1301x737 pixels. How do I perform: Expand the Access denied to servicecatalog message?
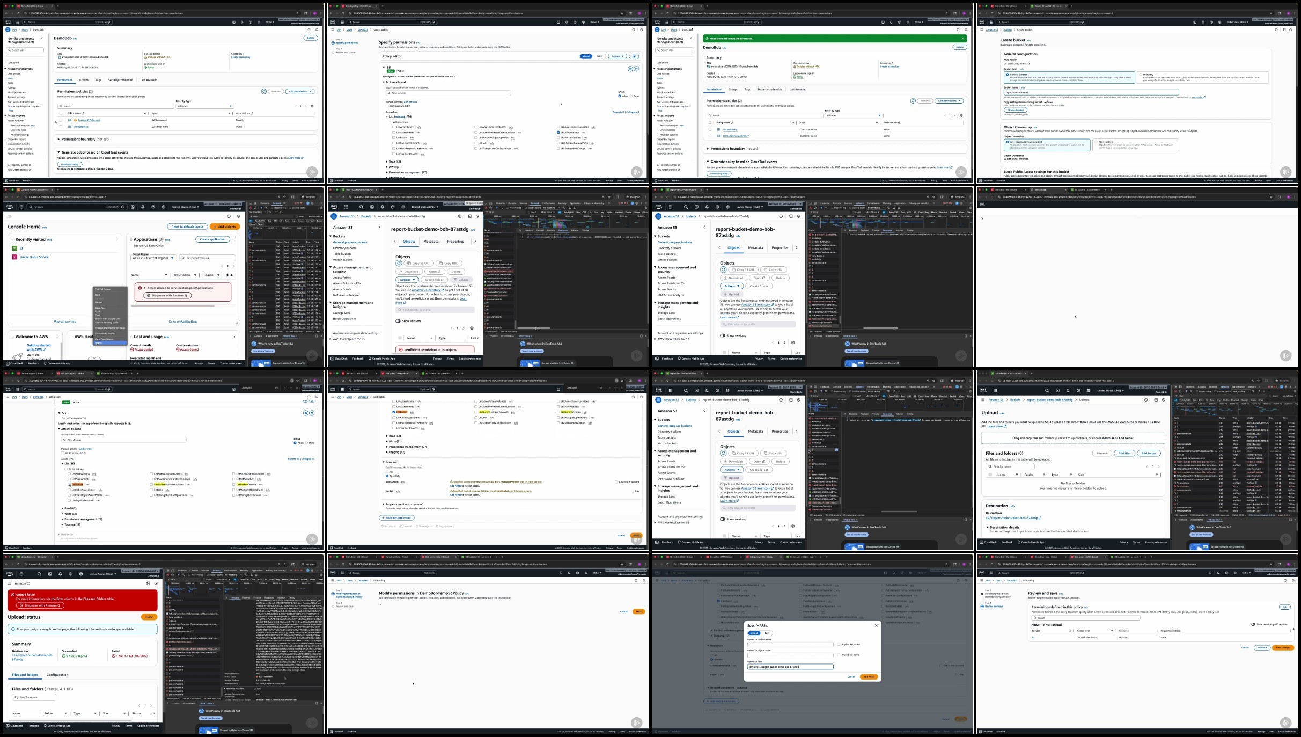coord(144,288)
